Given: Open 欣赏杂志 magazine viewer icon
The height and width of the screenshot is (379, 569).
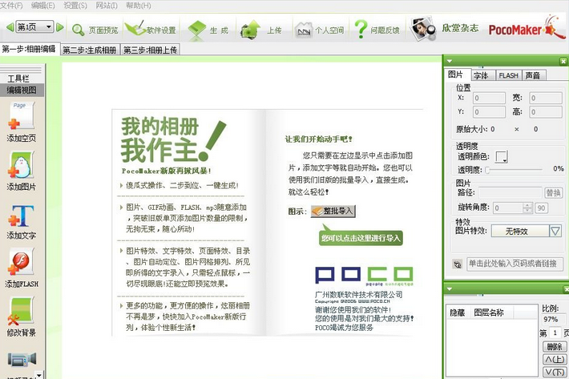Looking at the screenshot, I should click(423, 28).
